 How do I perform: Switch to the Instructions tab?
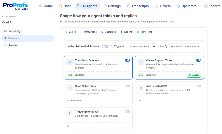click(89, 32)
